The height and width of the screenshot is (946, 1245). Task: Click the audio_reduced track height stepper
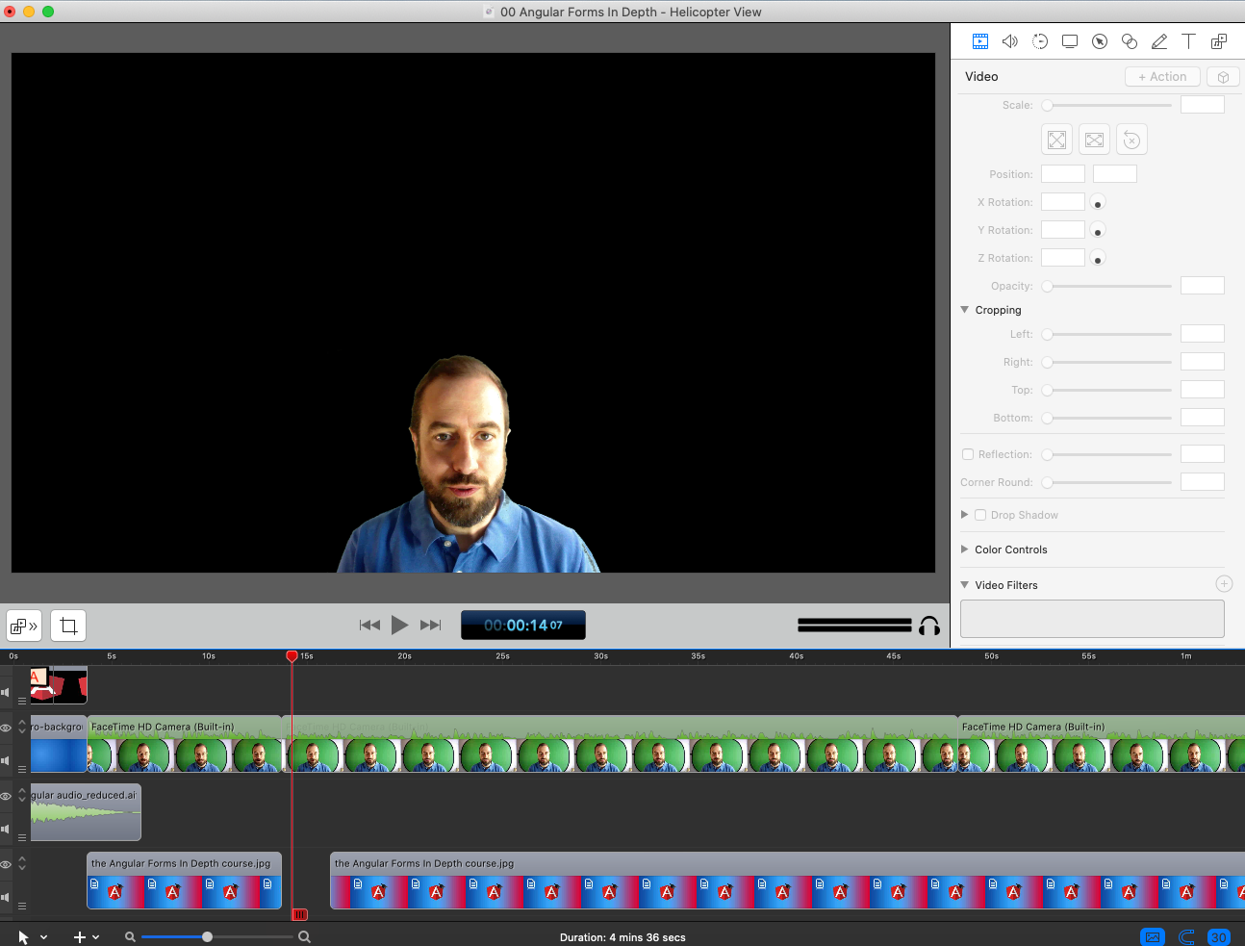click(x=22, y=795)
